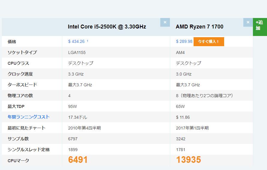Viewport: 267px width, 170px height.
Task: Click the 物理コアの数 row label
Action: point(20,96)
